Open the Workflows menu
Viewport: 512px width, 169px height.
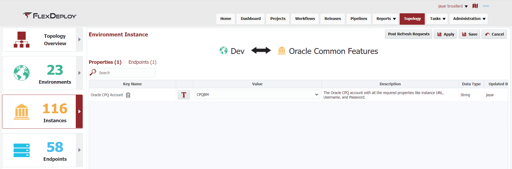pyautogui.click(x=305, y=19)
